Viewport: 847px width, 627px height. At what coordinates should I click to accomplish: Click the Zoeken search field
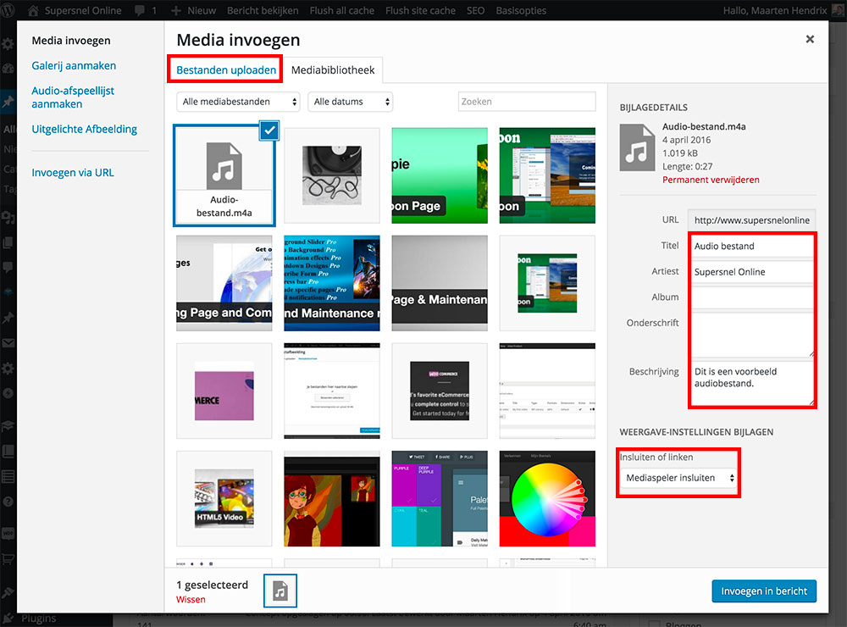click(526, 101)
